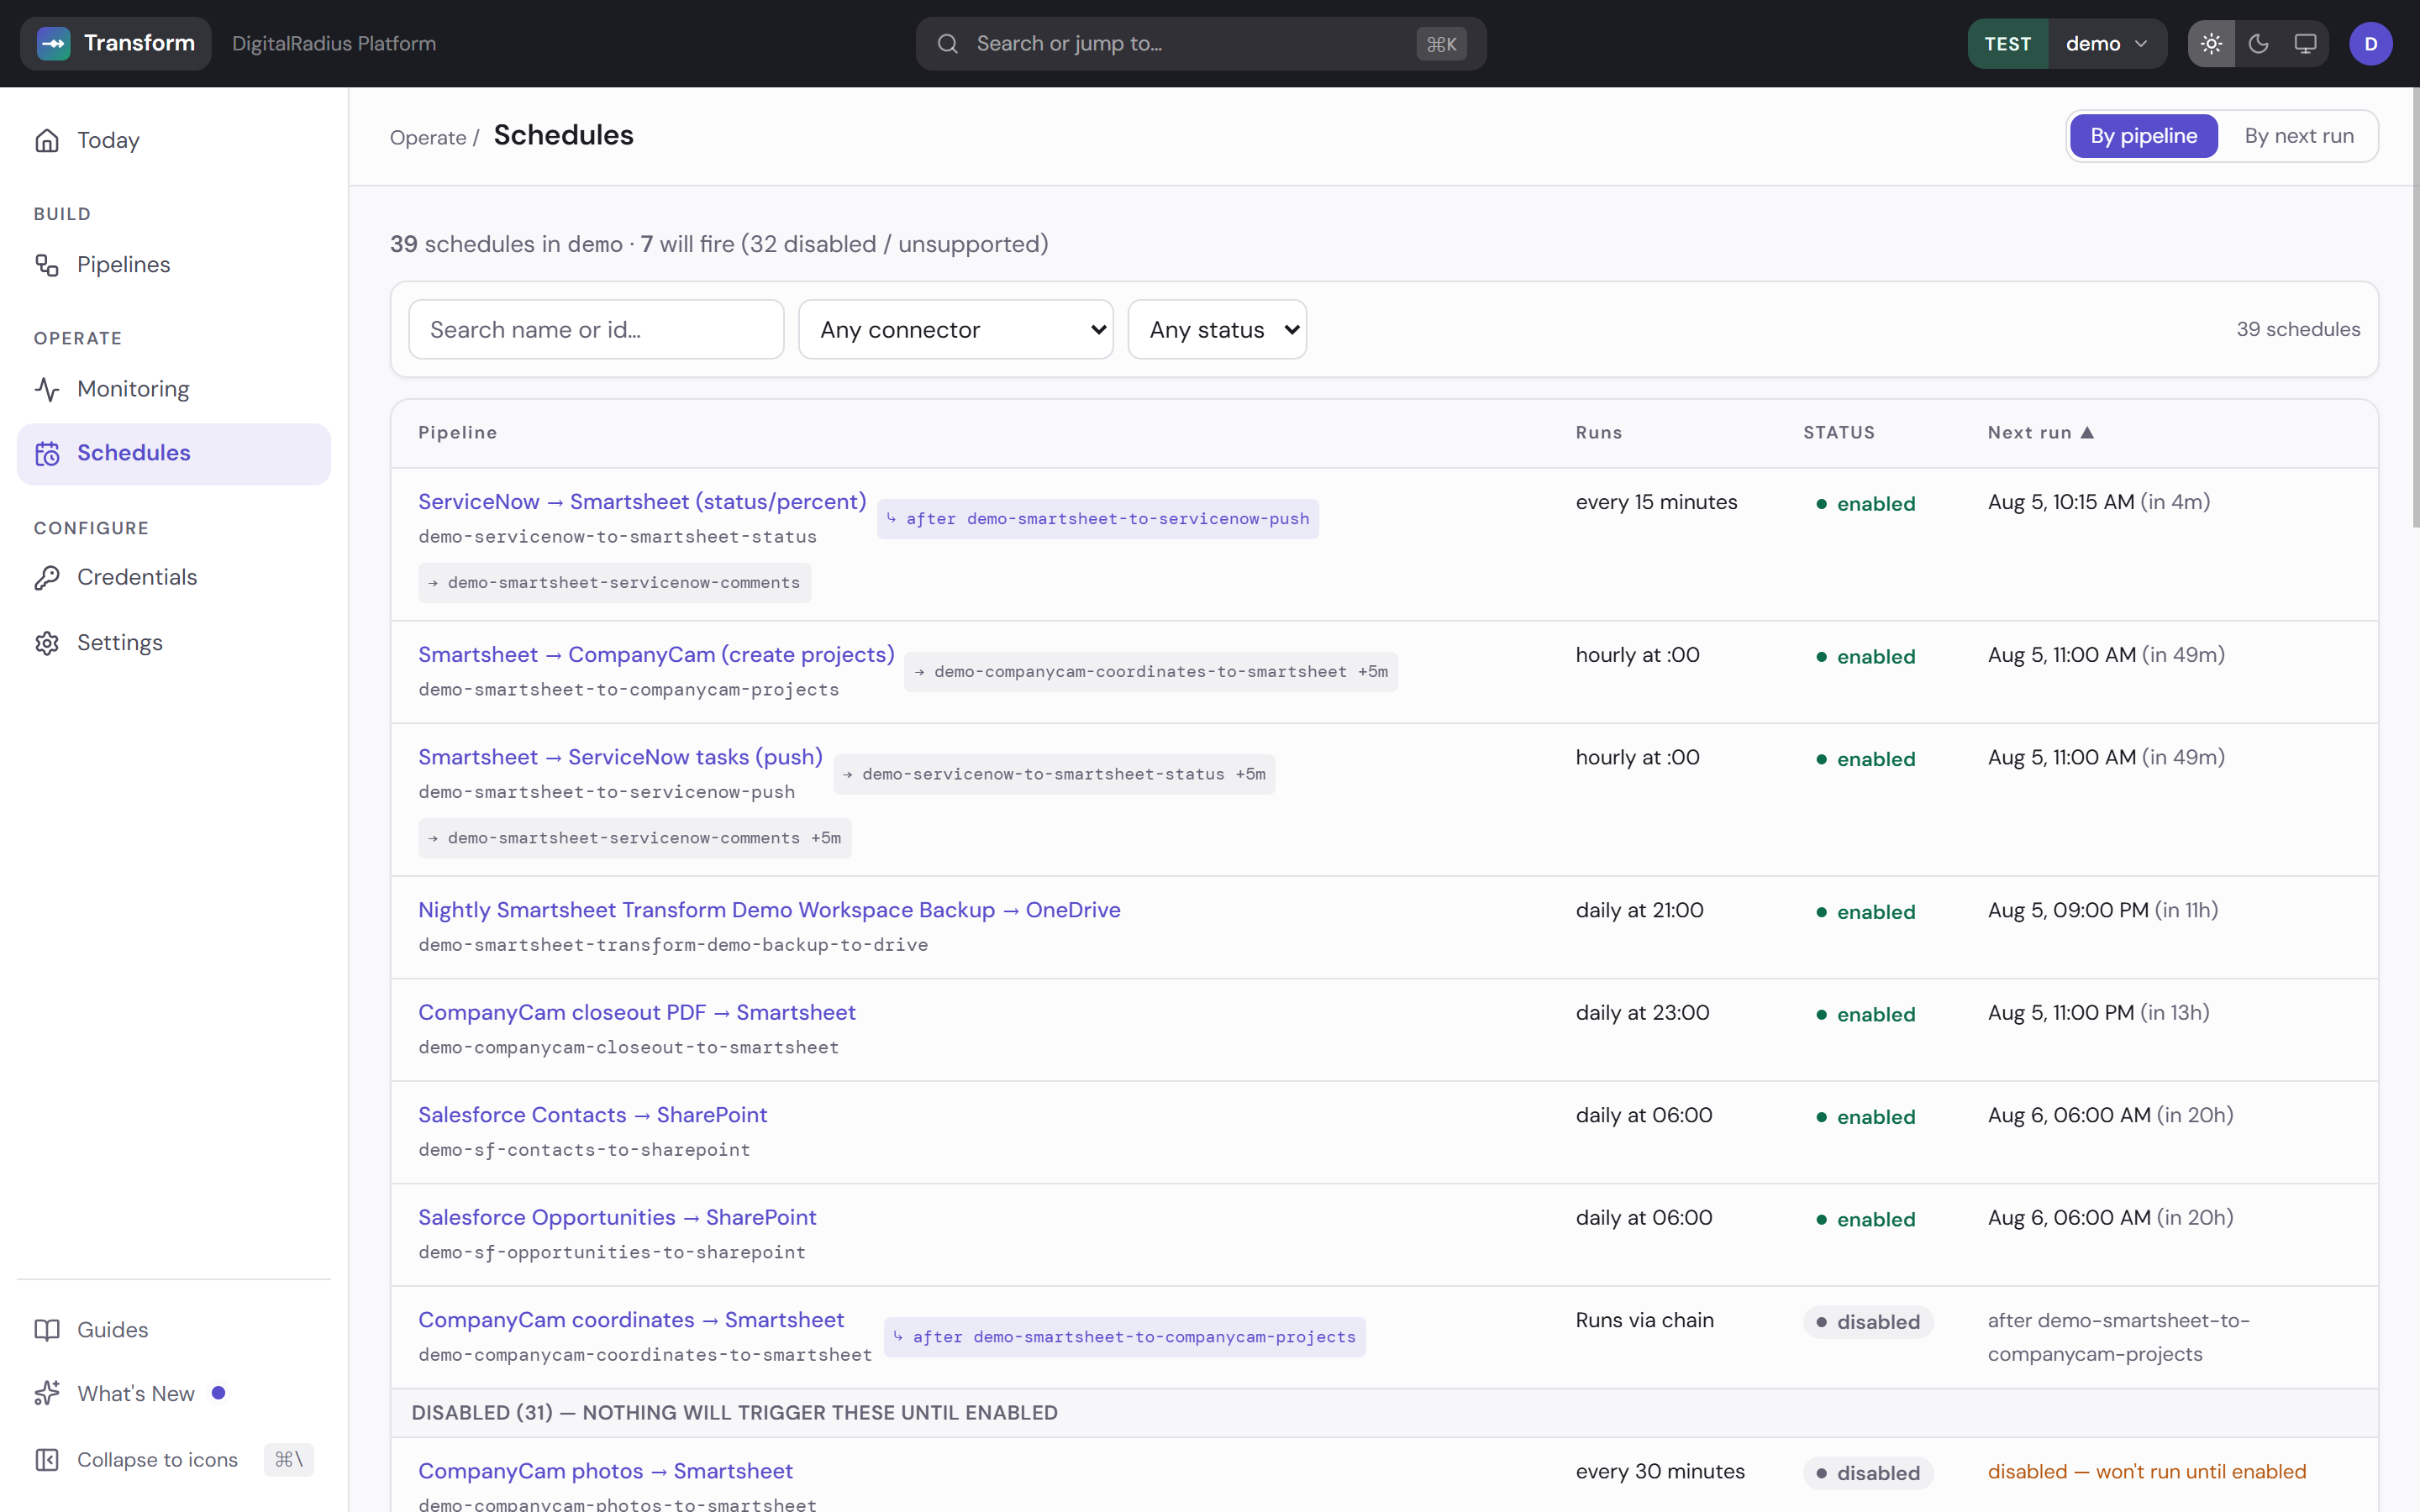The height and width of the screenshot is (1512, 2420).
Task: Open Guides from sidebar
Action: pos(173,1330)
